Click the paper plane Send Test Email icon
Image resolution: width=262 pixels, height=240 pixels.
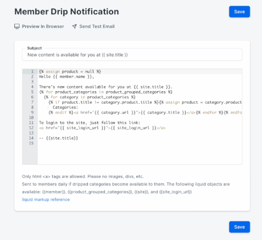click(74, 26)
